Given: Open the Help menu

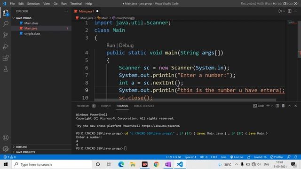Looking at the screenshot, I should pos(88,3).
